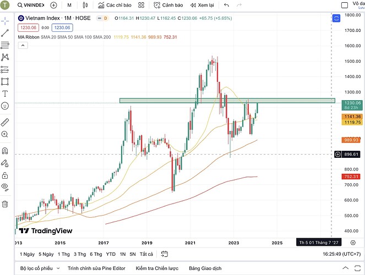Set the time range to YTD
365x275 pixels.
click(111, 254)
